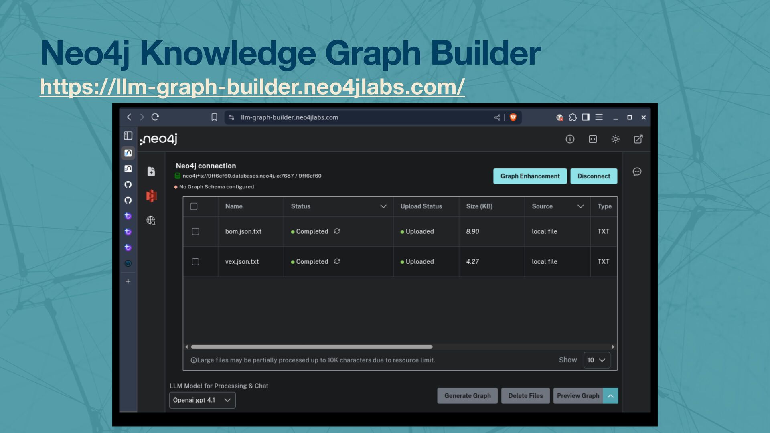Click the local file upload icon
This screenshot has width=770, height=433.
(x=151, y=172)
